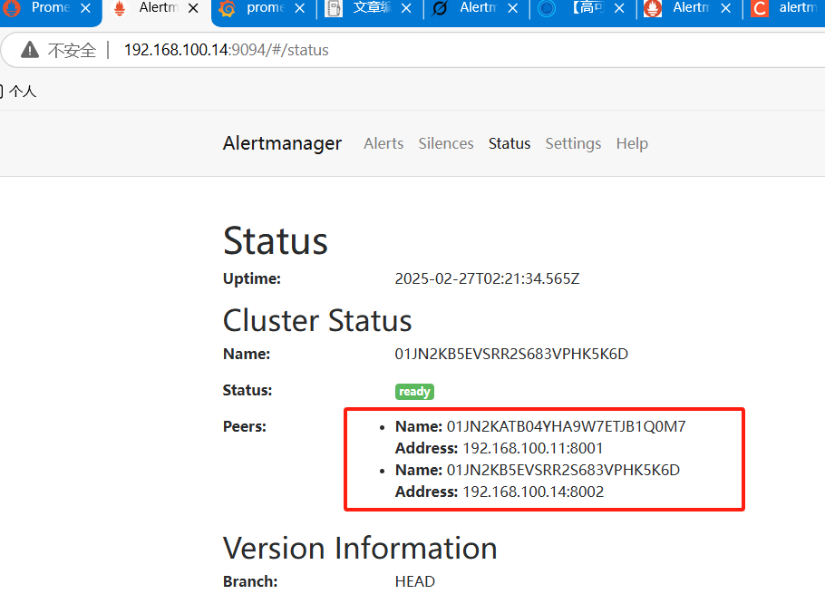
Task: Select the Status navigation item
Action: tap(509, 143)
